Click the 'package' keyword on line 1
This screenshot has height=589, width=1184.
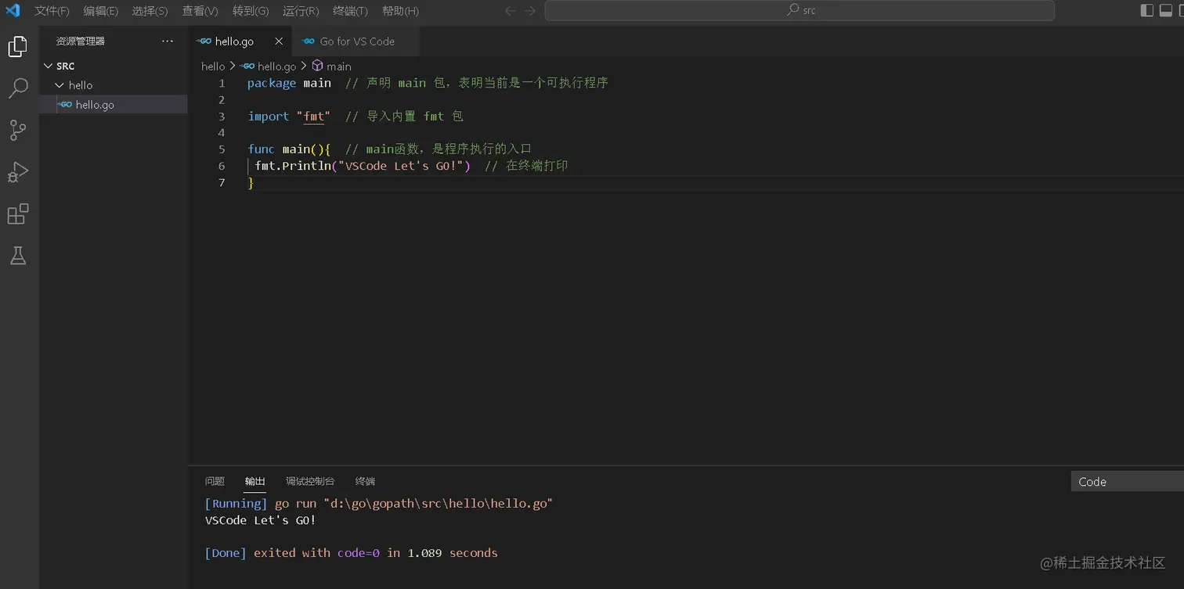(272, 83)
